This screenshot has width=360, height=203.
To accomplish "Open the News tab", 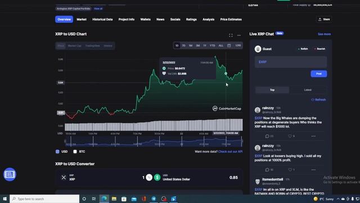I will click(x=160, y=19).
